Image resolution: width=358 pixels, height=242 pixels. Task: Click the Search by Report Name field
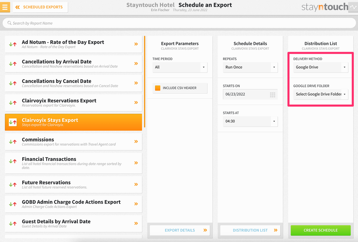coord(179,23)
